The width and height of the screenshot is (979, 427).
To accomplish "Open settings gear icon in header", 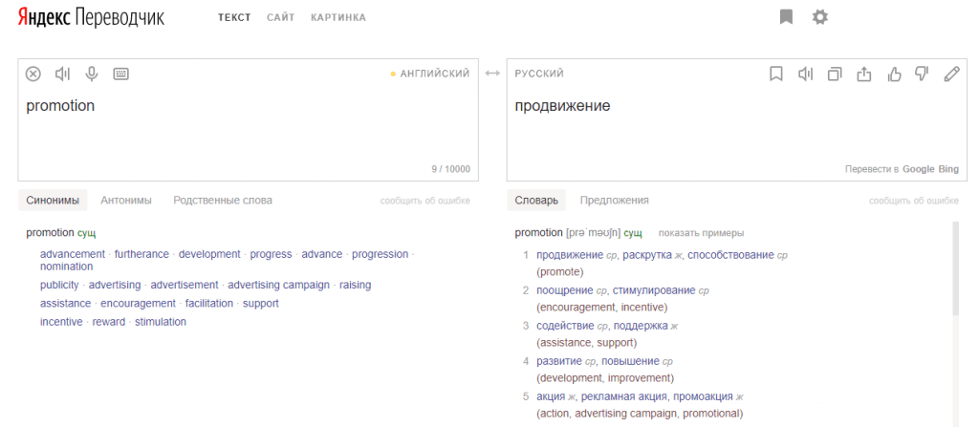I will pos(819,17).
